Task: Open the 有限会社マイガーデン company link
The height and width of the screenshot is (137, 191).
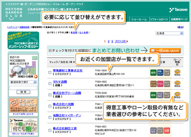Action: pos(67,116)
